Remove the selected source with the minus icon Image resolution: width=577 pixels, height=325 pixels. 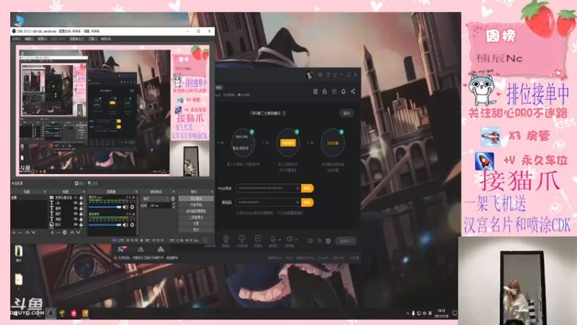58,232
